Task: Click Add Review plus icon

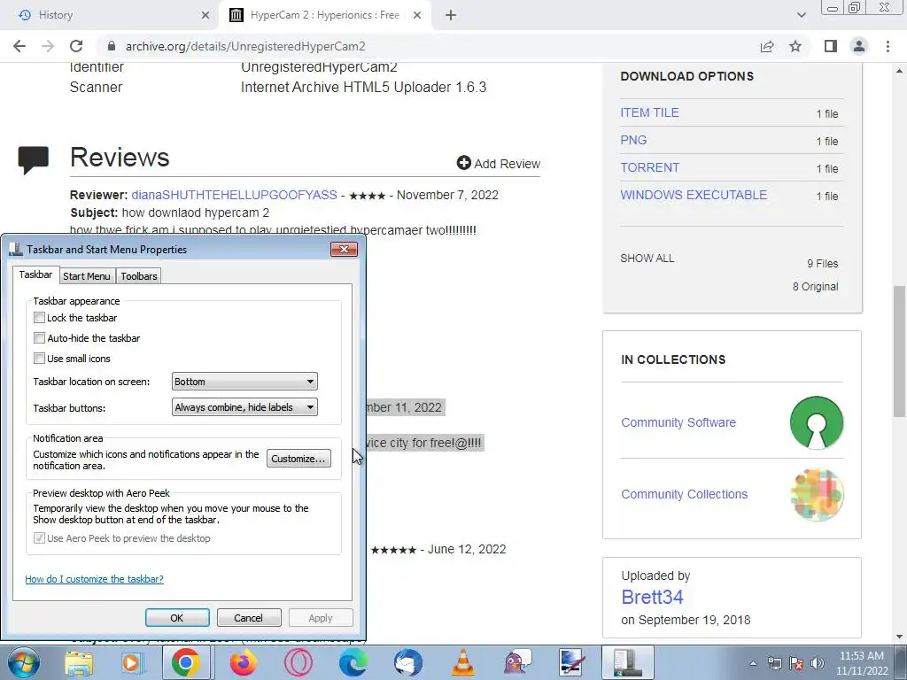Action: [464, 163]
